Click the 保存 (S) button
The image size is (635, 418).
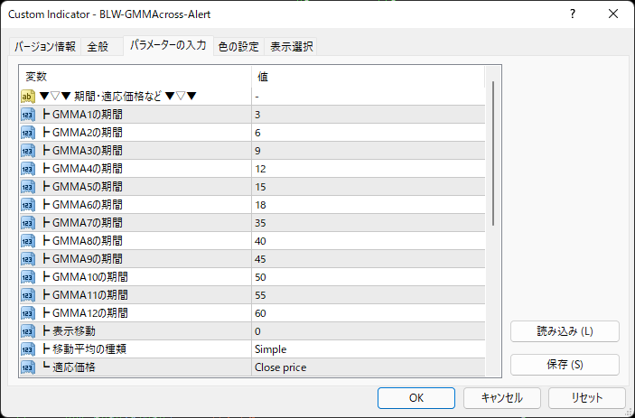pyautogui.click(x=565, y=365)
